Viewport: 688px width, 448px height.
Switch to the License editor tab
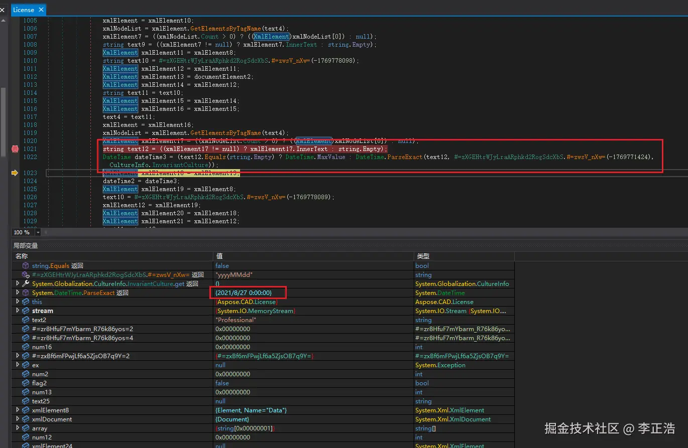(23, 10)
